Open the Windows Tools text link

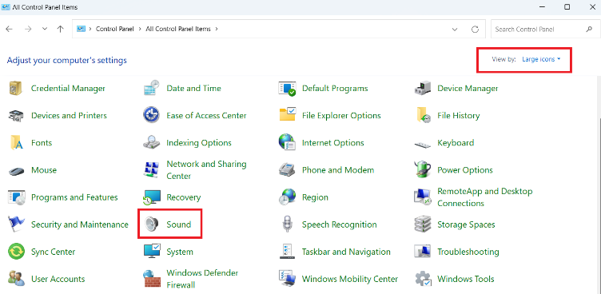466,279
